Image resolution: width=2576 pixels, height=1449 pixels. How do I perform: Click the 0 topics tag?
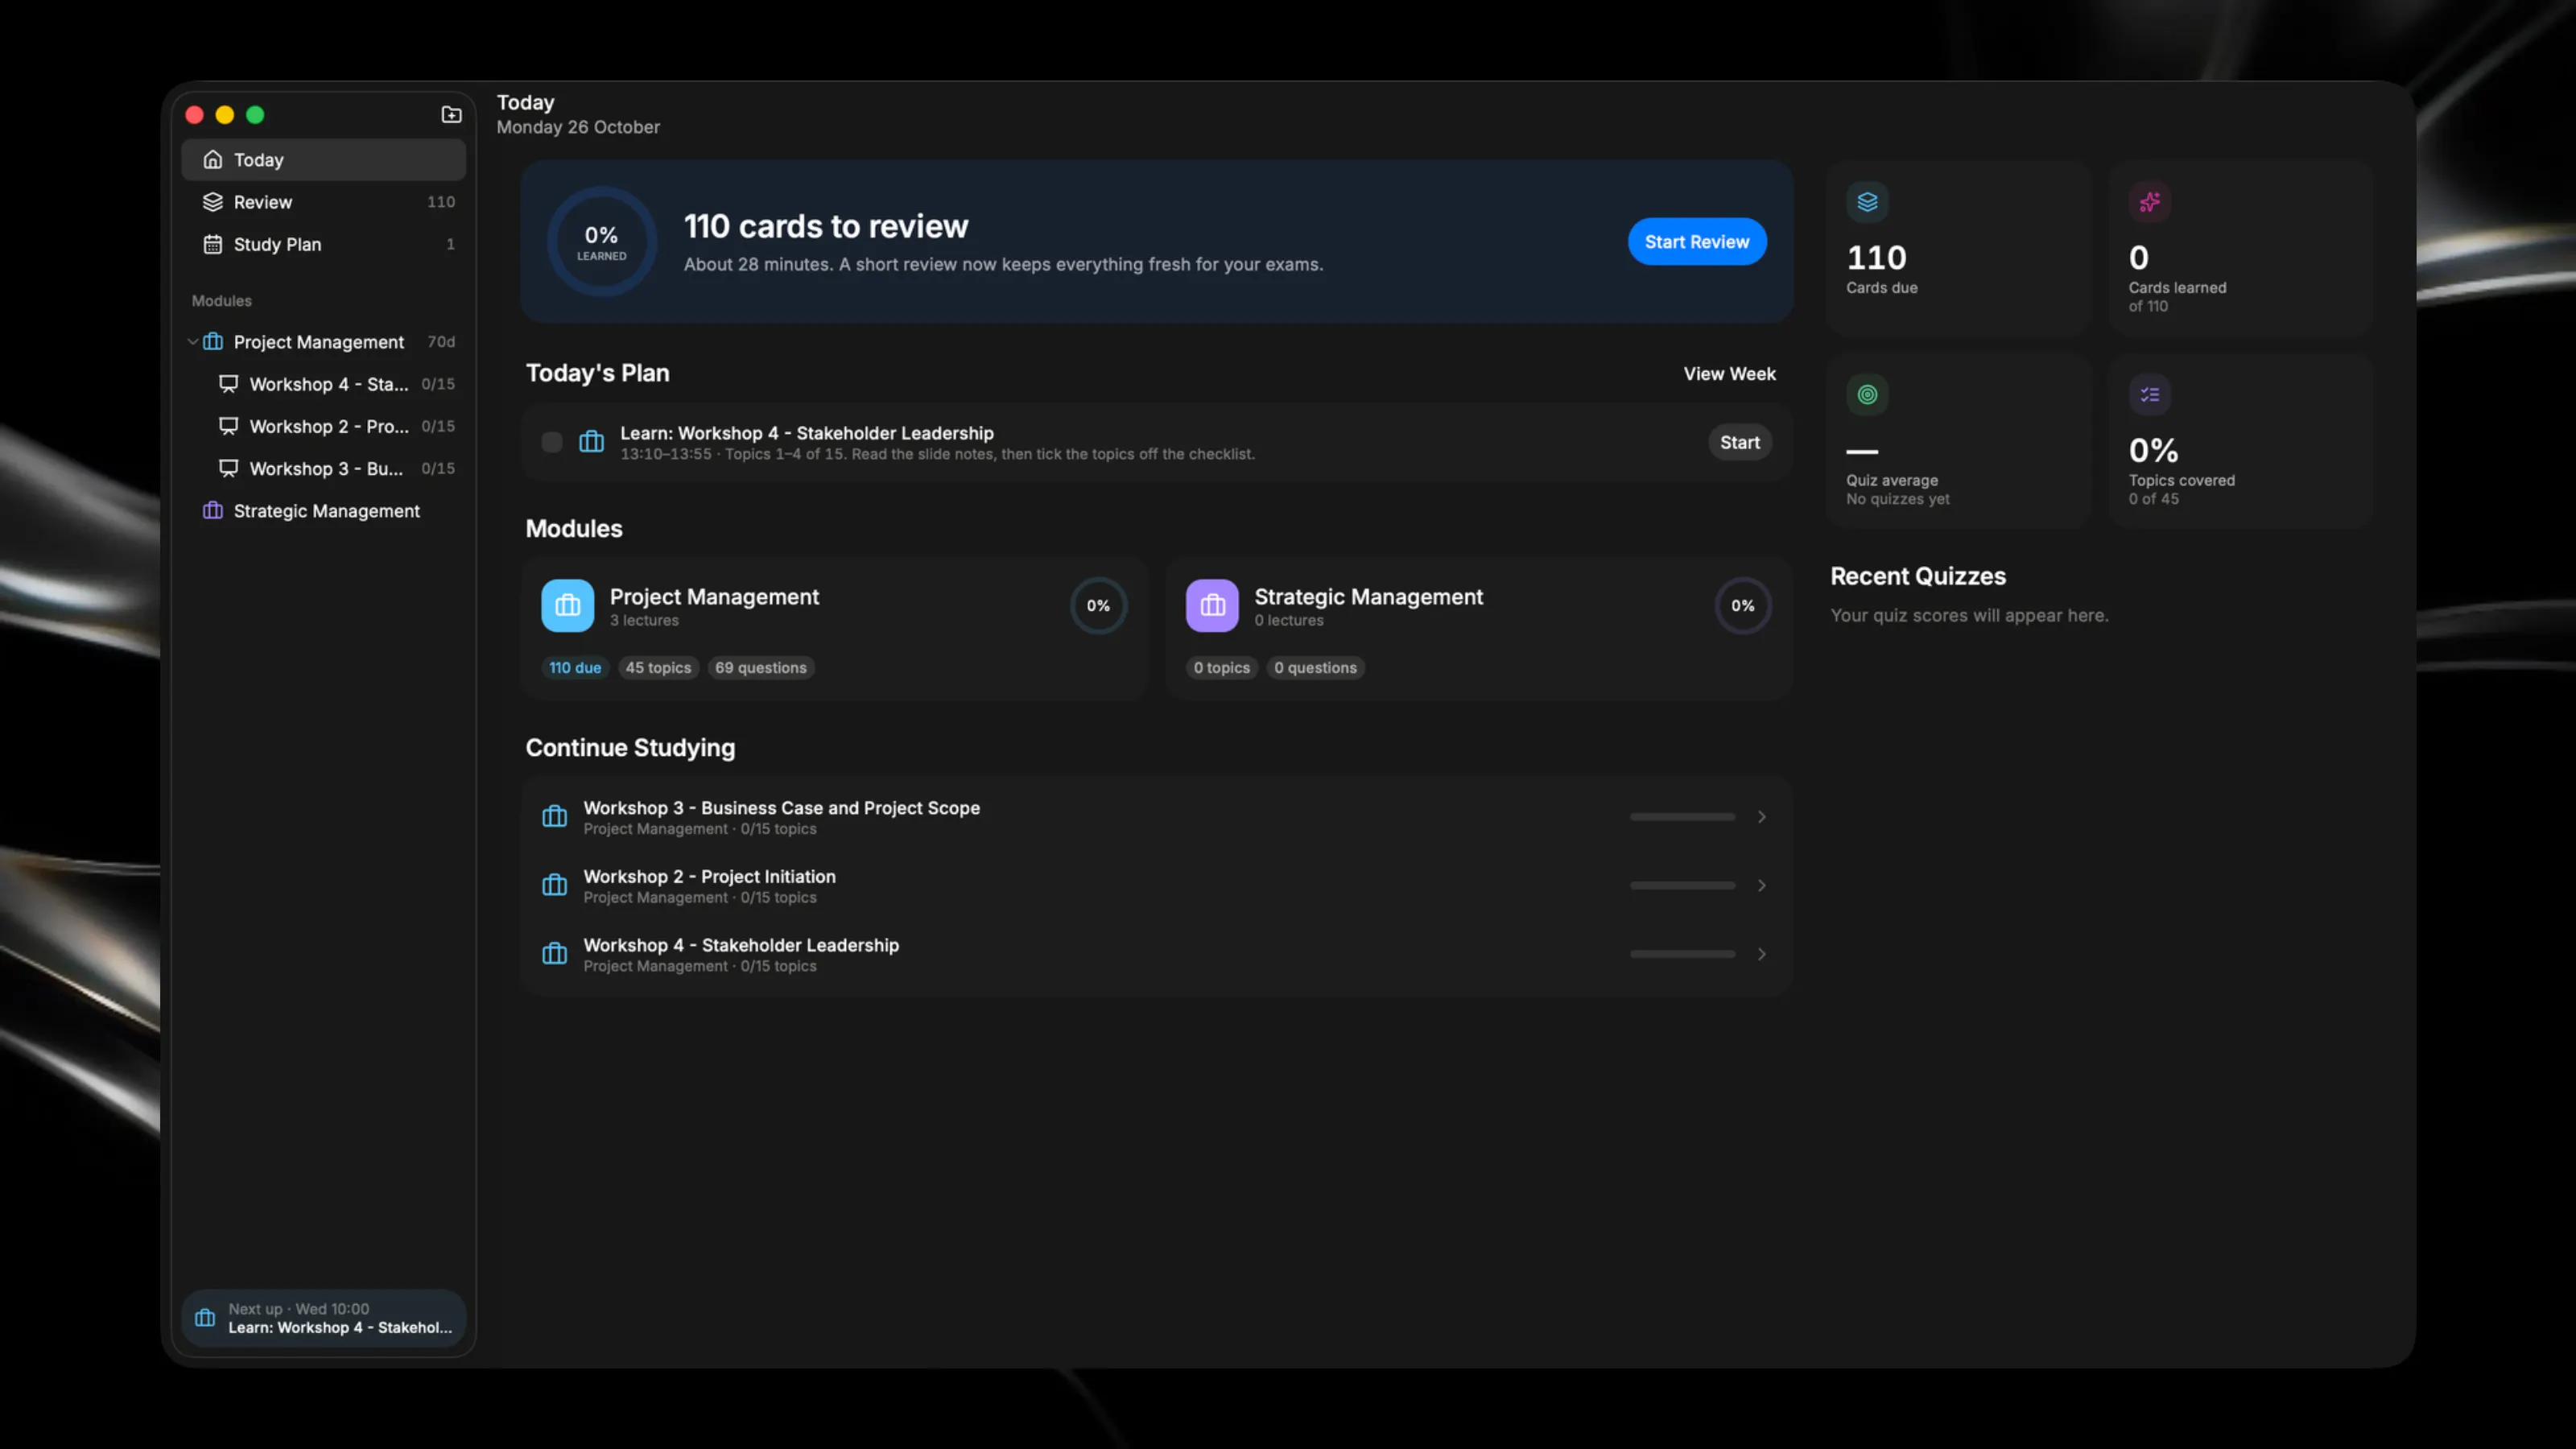coord(1221,668)
